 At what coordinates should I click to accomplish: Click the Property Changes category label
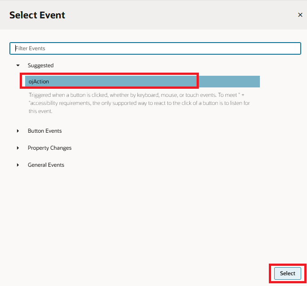point(49,148)
